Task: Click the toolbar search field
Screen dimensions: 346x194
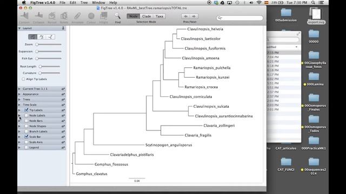Action: click(240, 18)
